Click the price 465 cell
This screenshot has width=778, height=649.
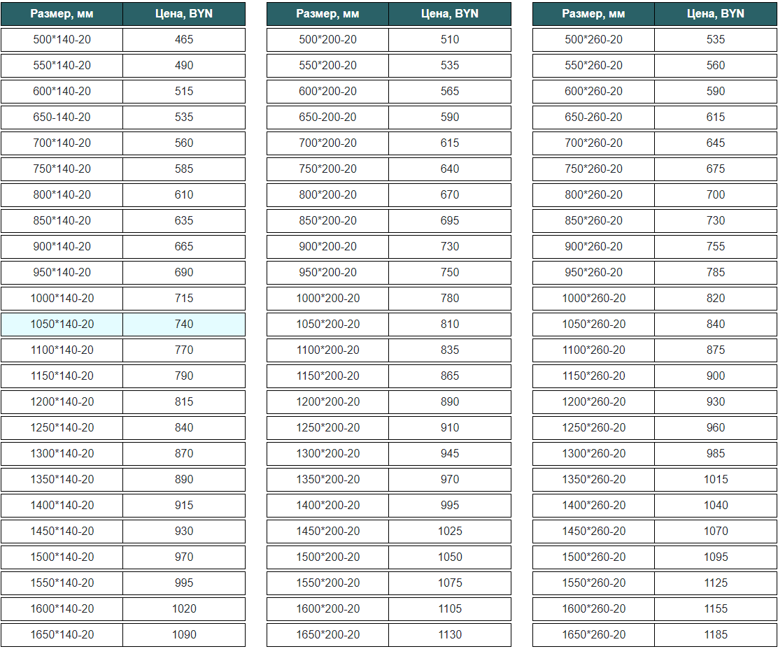184,40
